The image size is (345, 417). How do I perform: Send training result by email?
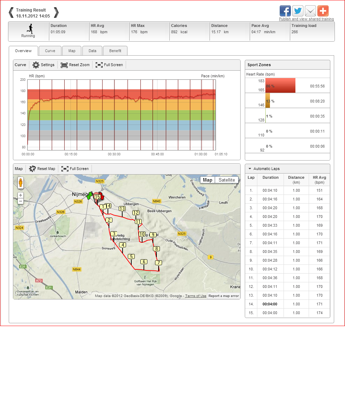click(310, 11)
